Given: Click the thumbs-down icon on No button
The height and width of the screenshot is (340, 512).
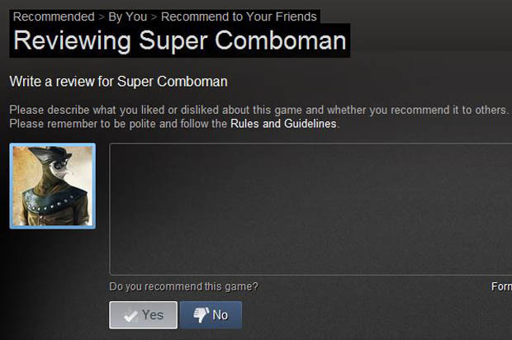Looking at the screenshot, I should (201, 315).
